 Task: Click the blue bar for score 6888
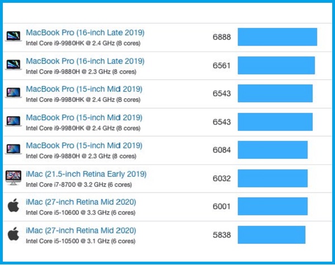(x=277, y=37)
